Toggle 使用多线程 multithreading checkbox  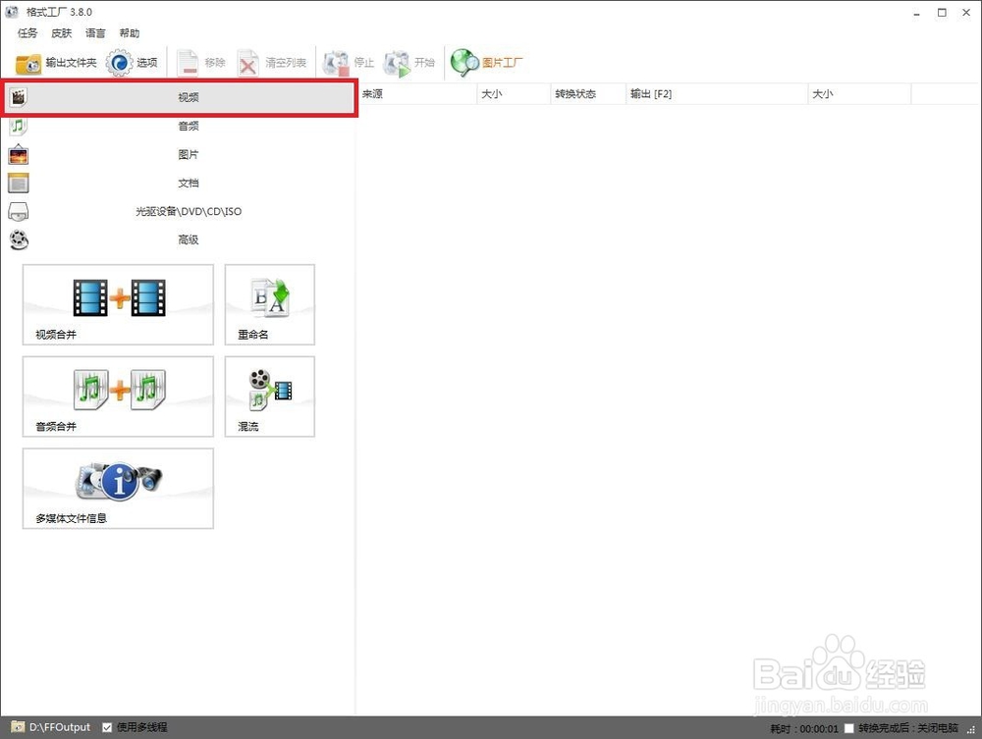[x=107, y=727]
